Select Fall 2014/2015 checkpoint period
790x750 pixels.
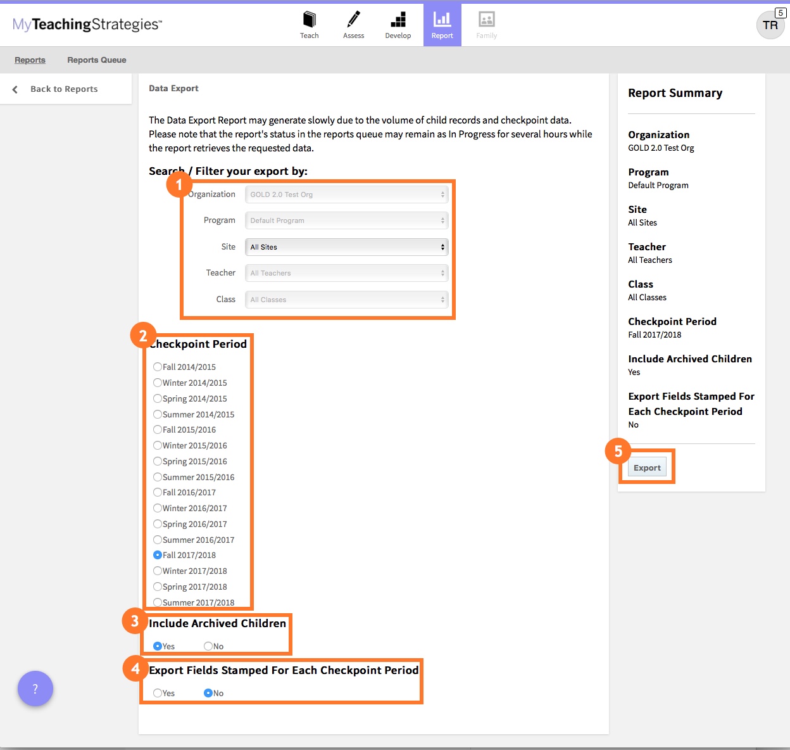click(158, 367)
